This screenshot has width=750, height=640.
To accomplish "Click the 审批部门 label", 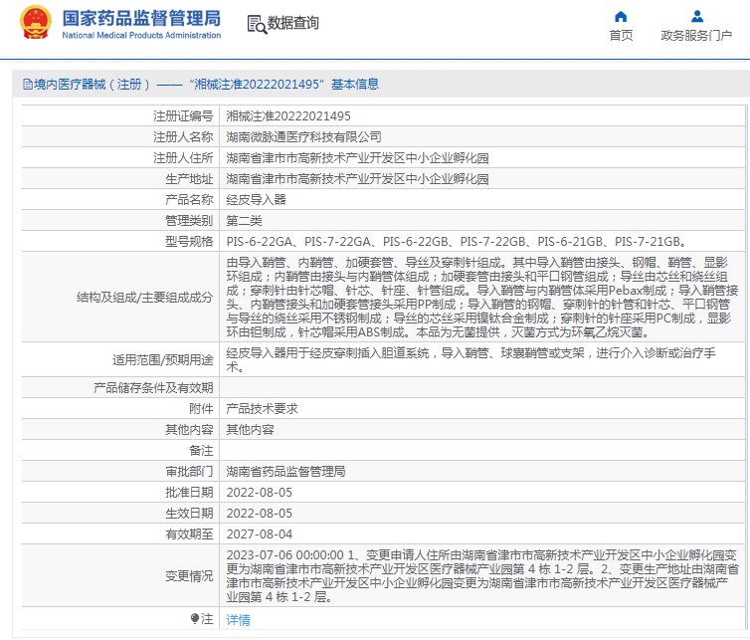I will click(189, 472).
